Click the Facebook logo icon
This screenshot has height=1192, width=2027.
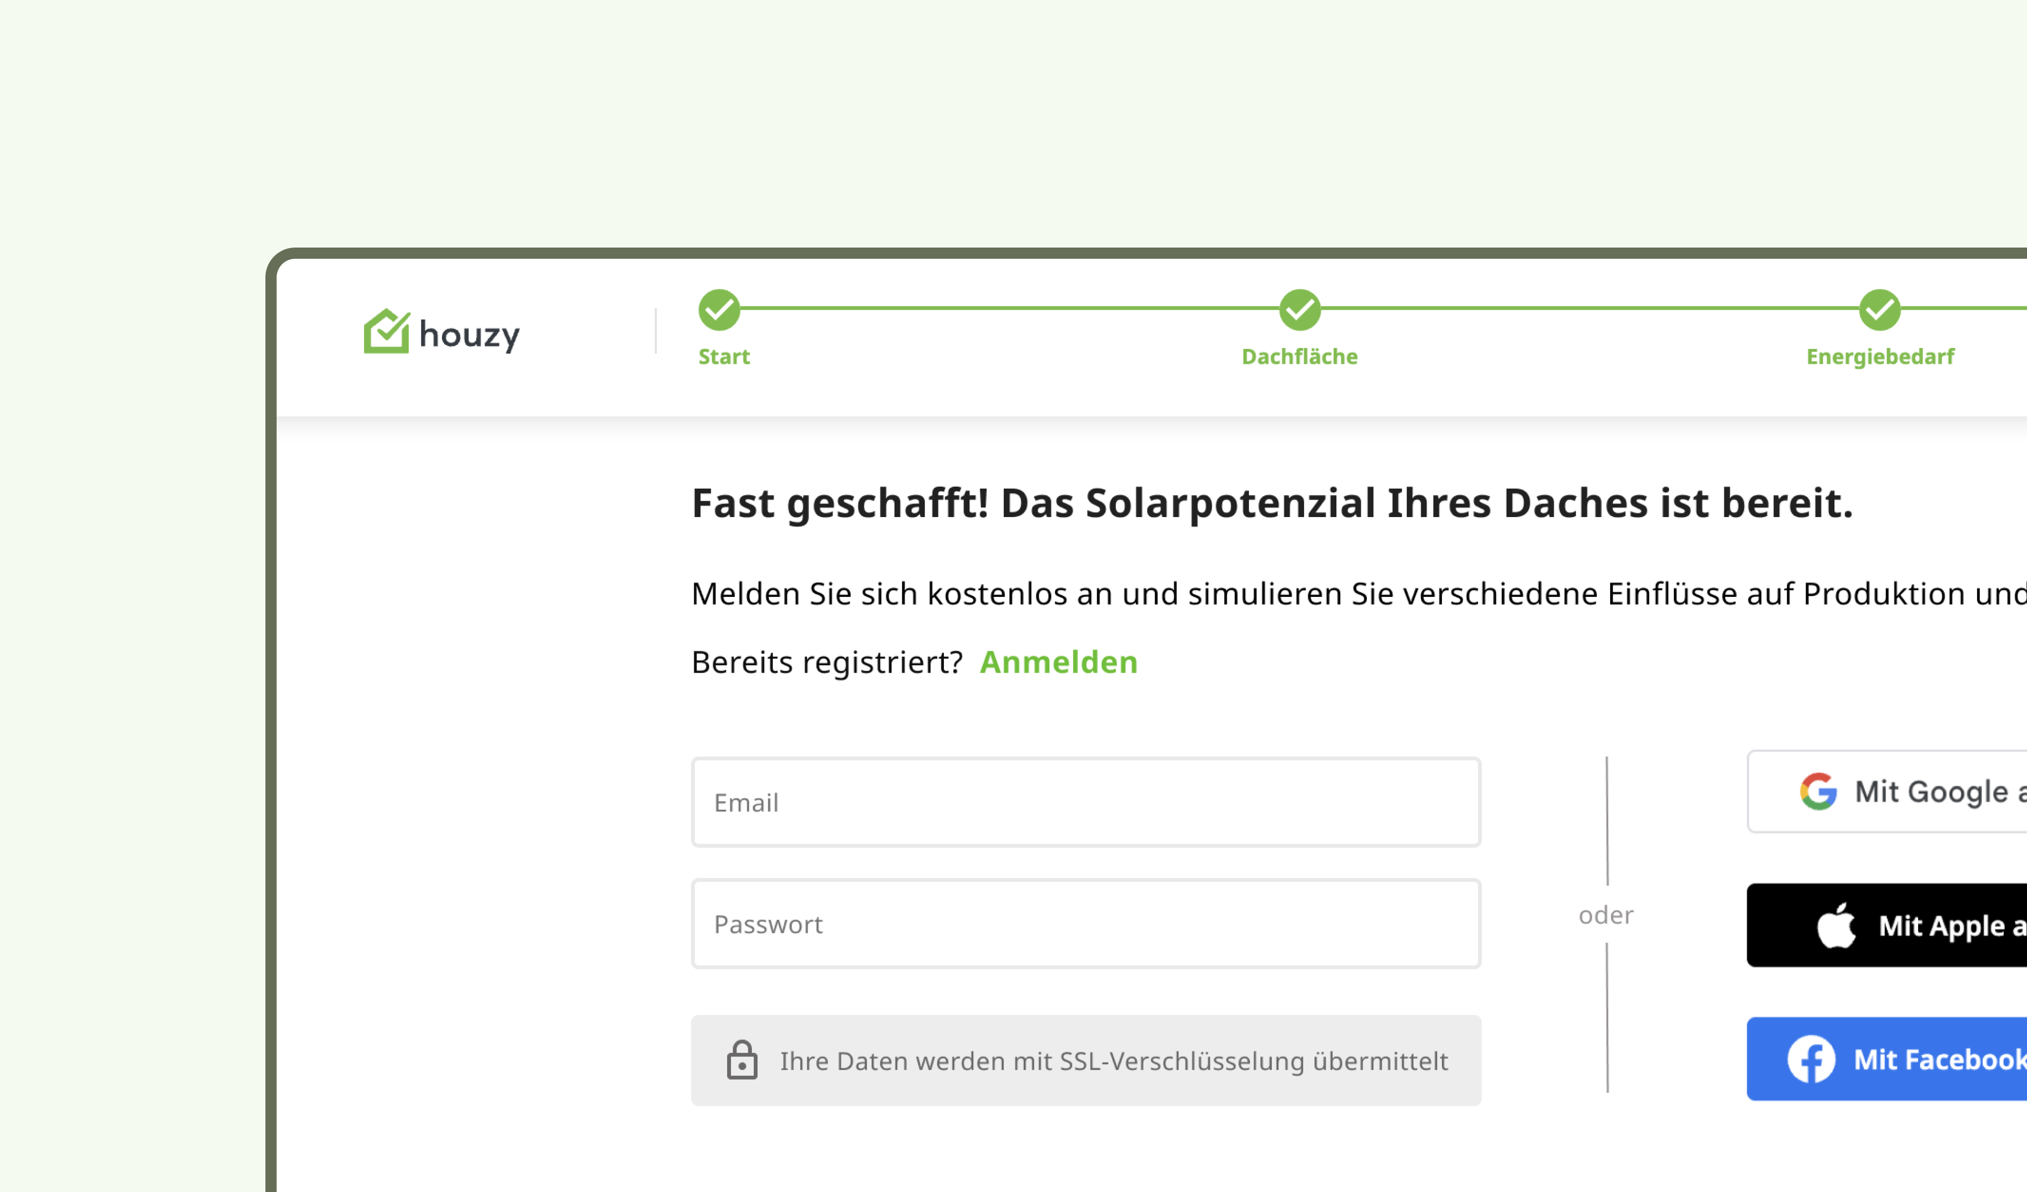pyautogui.click(x=1812, y=1058)
